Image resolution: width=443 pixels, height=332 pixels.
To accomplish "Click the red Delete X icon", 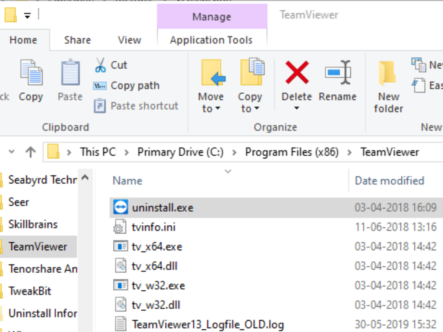I will point(297,73).
